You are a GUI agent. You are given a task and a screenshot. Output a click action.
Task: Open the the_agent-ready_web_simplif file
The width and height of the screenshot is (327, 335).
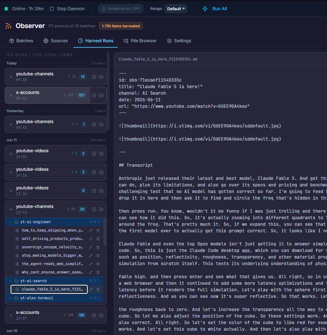click(x=52, y=264)
